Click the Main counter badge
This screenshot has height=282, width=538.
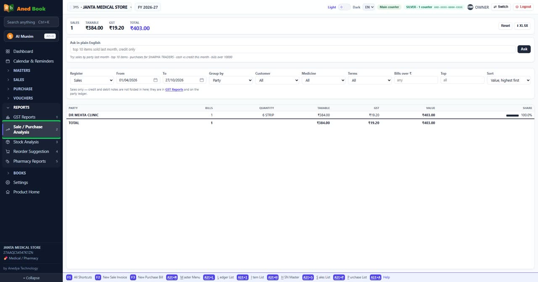point(389,7)
